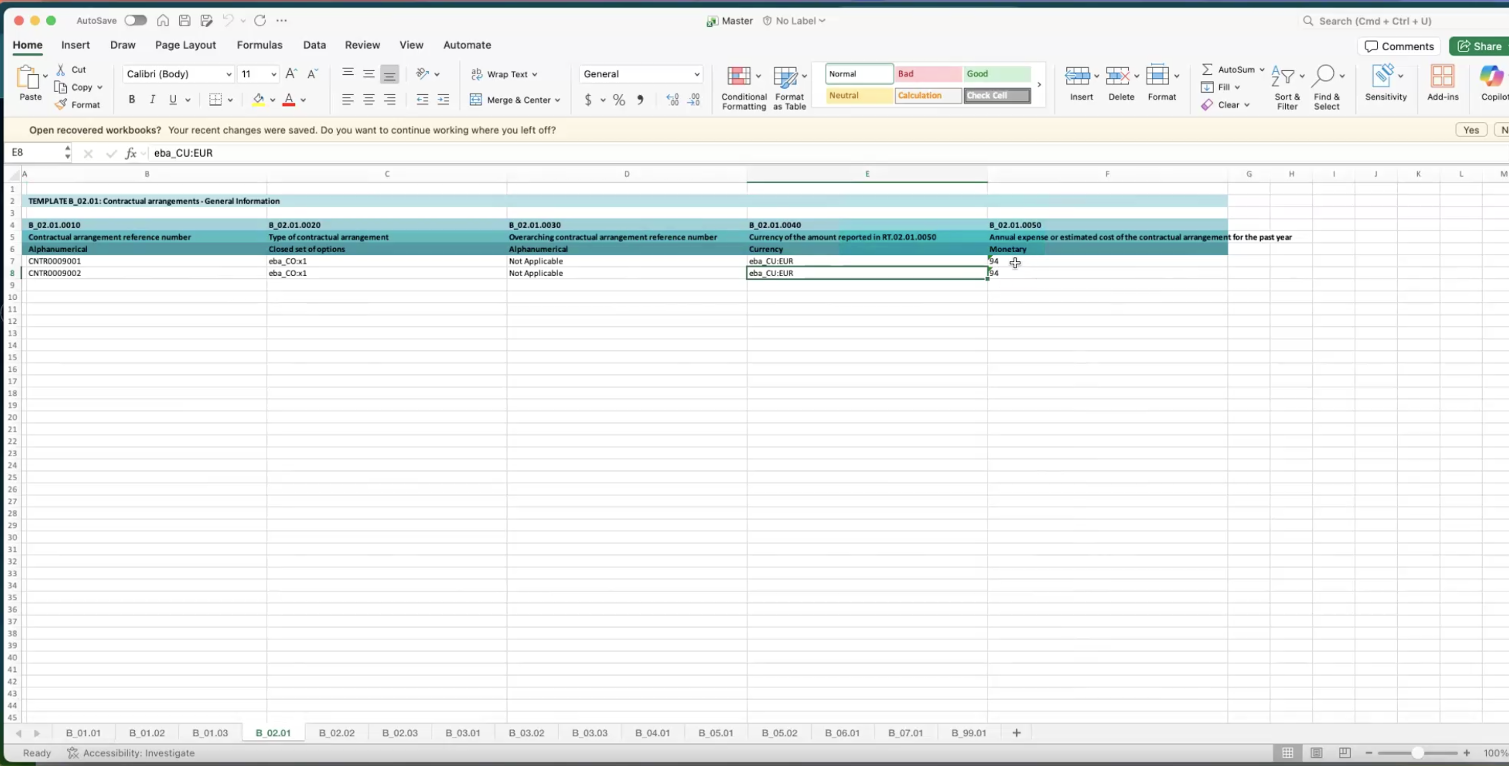Click the Add-ins icon

(x=1442, y=76)
